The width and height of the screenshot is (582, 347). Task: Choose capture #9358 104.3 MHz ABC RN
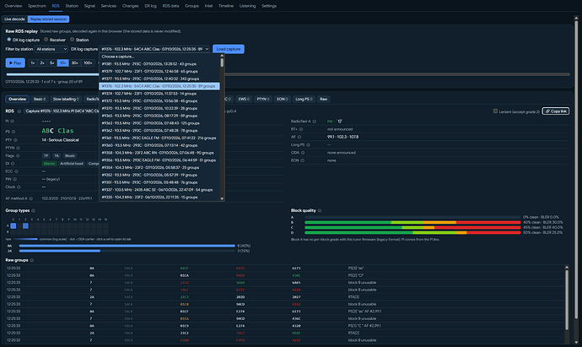click(159, 153)
